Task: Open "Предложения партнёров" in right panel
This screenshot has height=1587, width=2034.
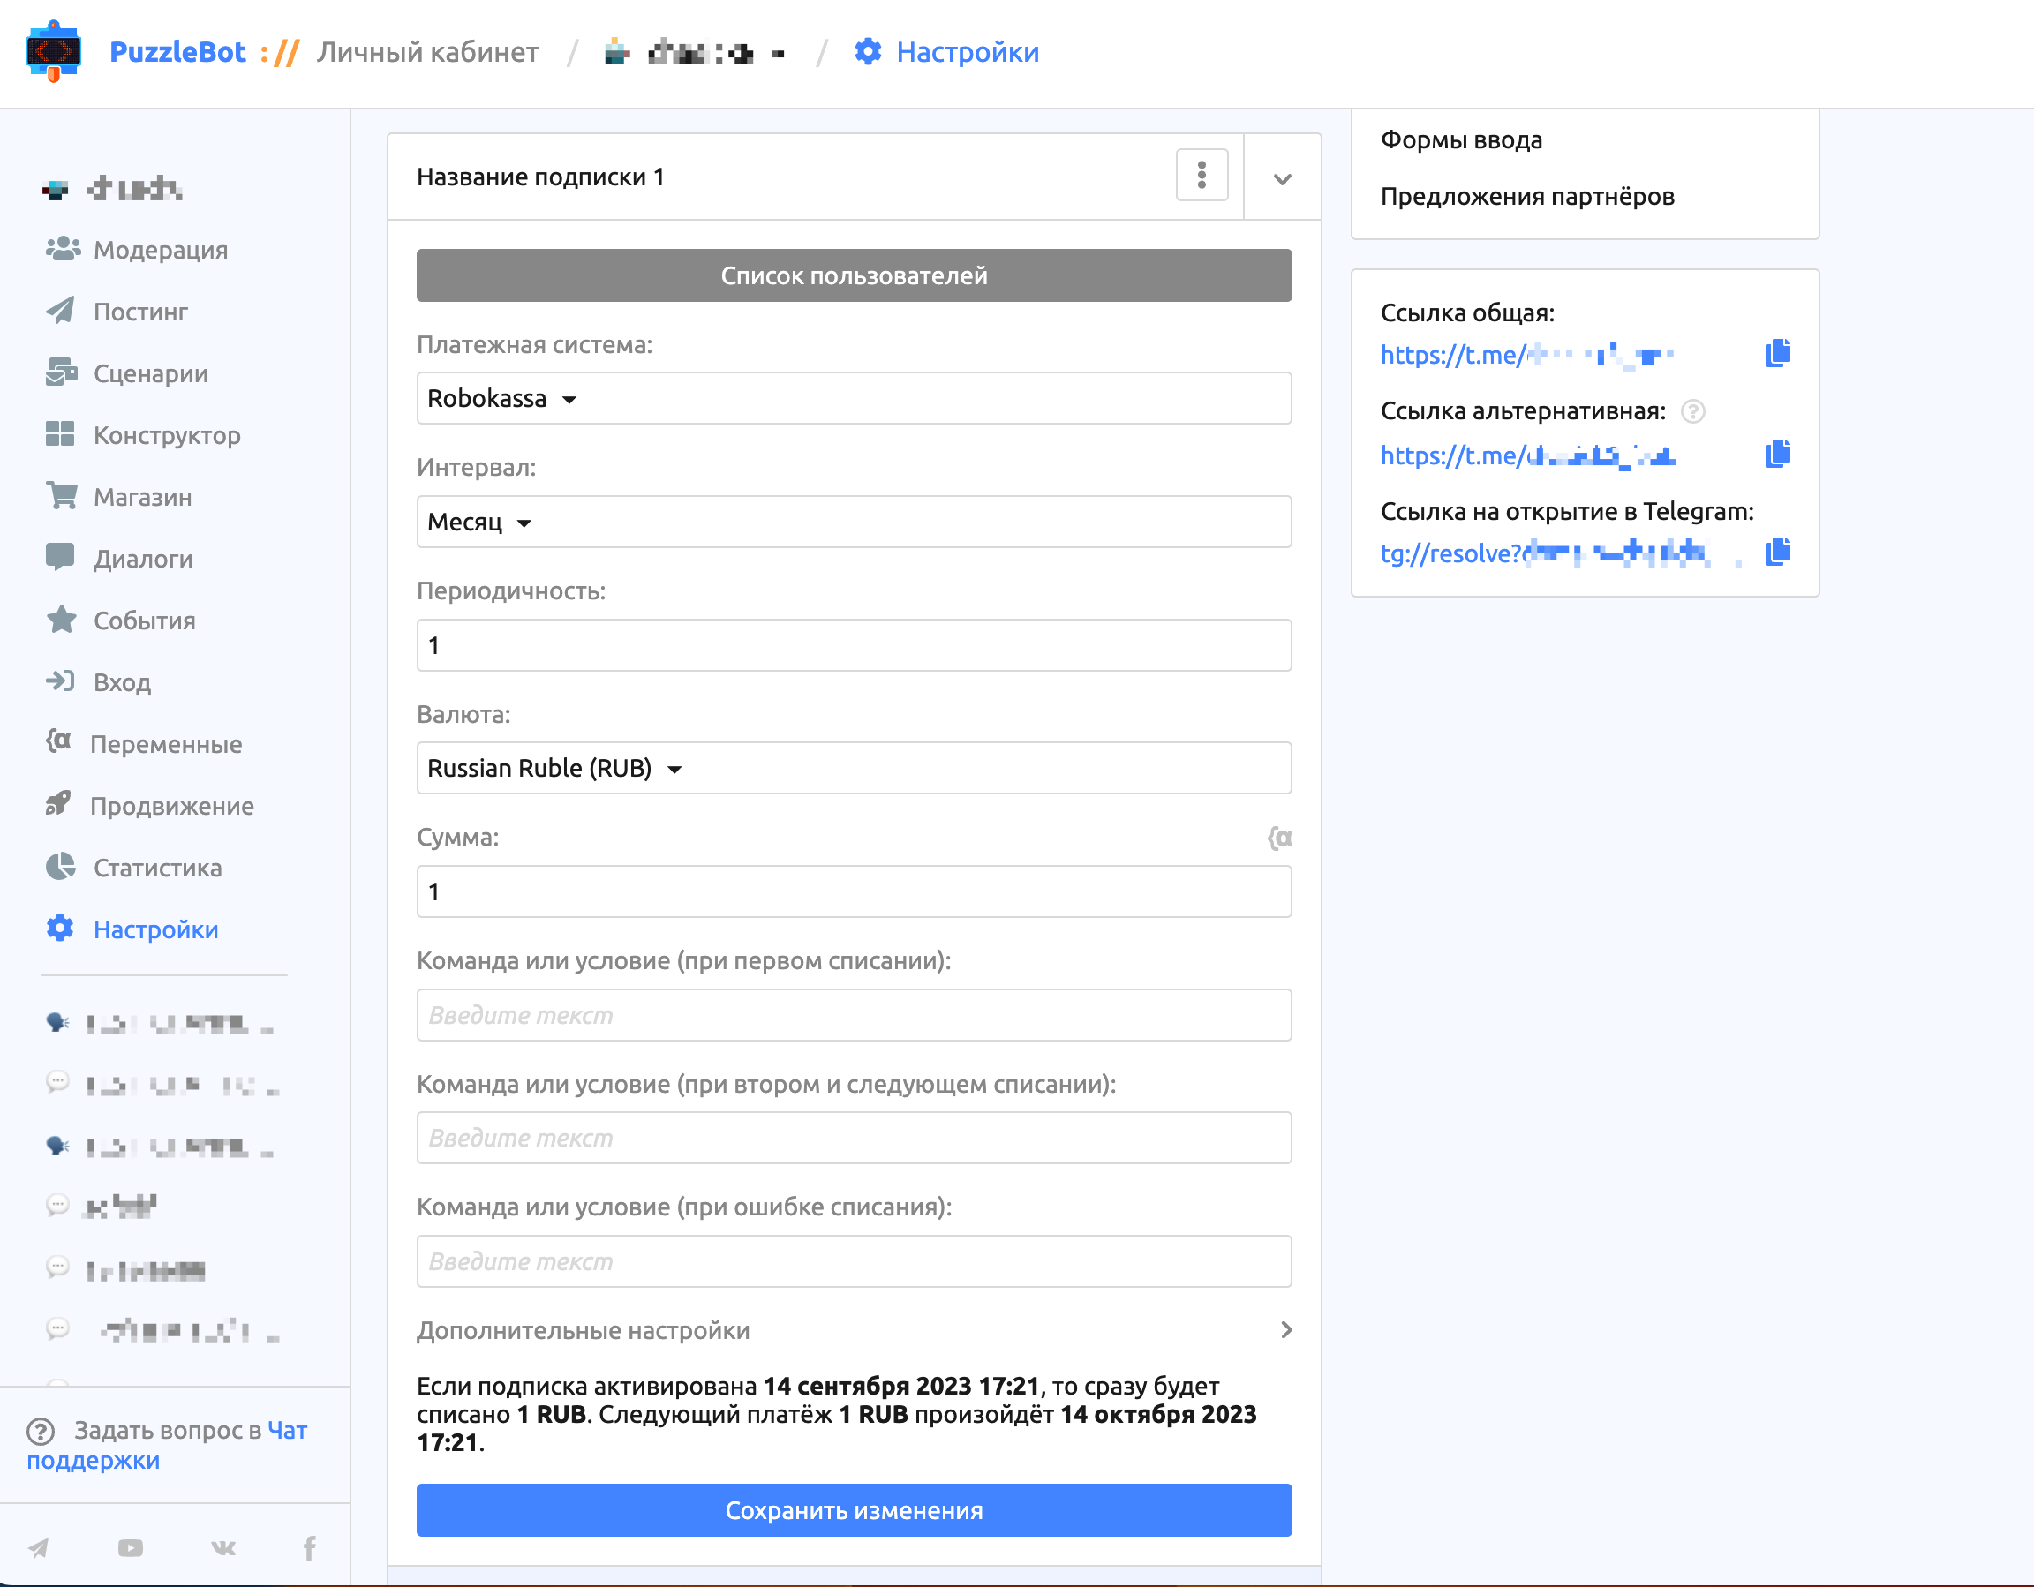Action: pyautogui.click(x=1526, y=197)
